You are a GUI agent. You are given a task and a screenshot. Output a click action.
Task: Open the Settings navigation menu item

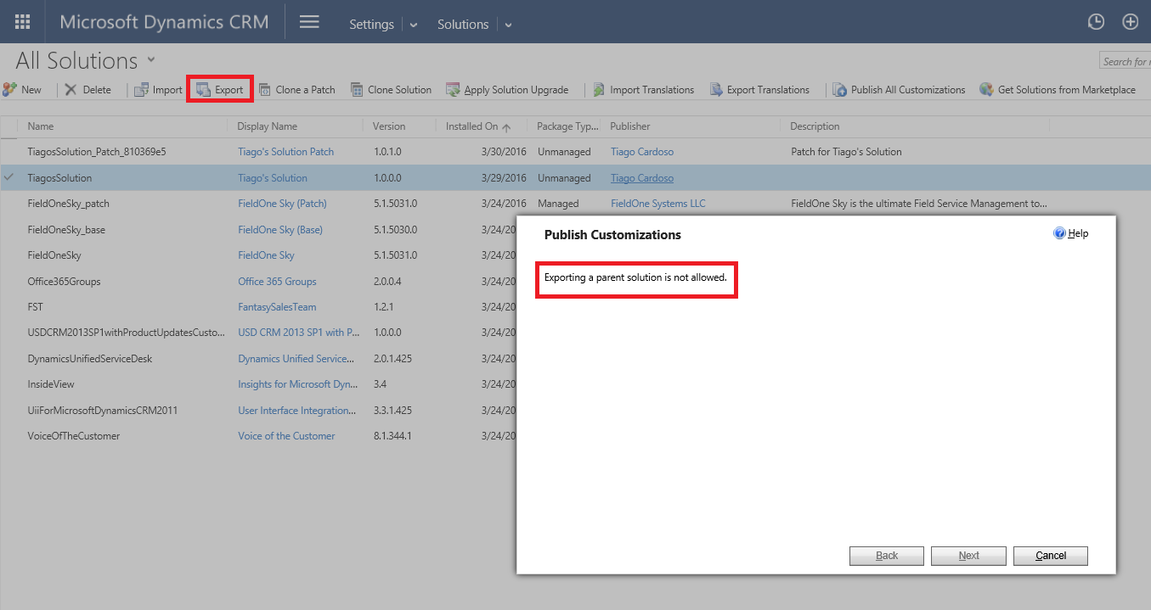click(x=371, y=25)
